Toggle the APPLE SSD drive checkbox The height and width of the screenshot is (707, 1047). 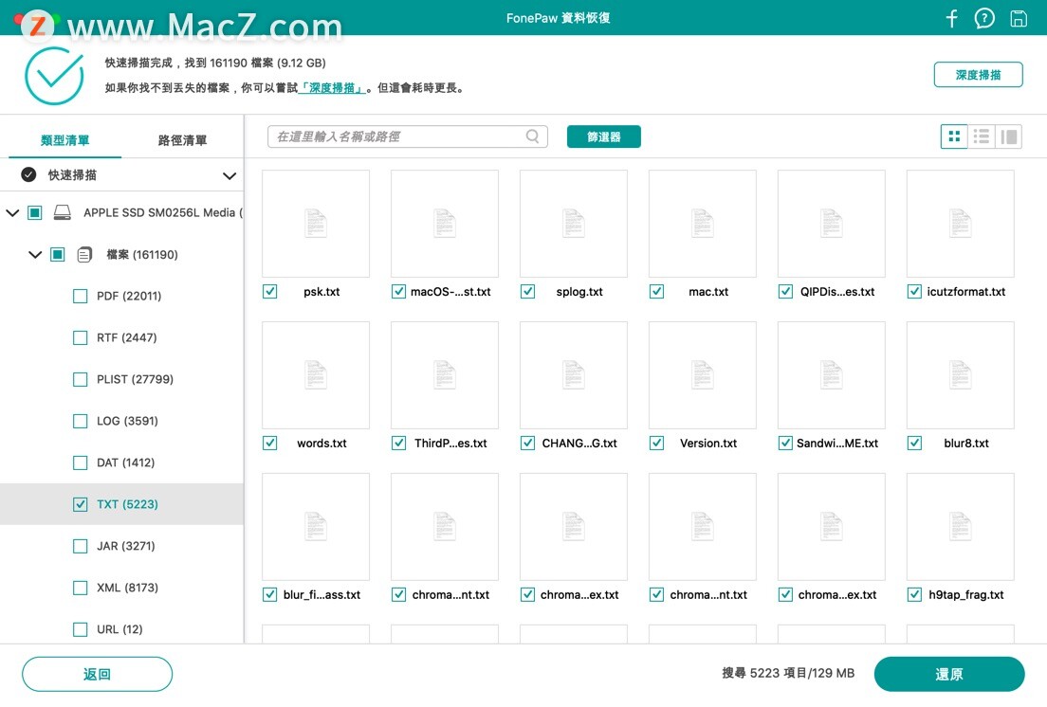pyautogui.click(x=35, y=212)
